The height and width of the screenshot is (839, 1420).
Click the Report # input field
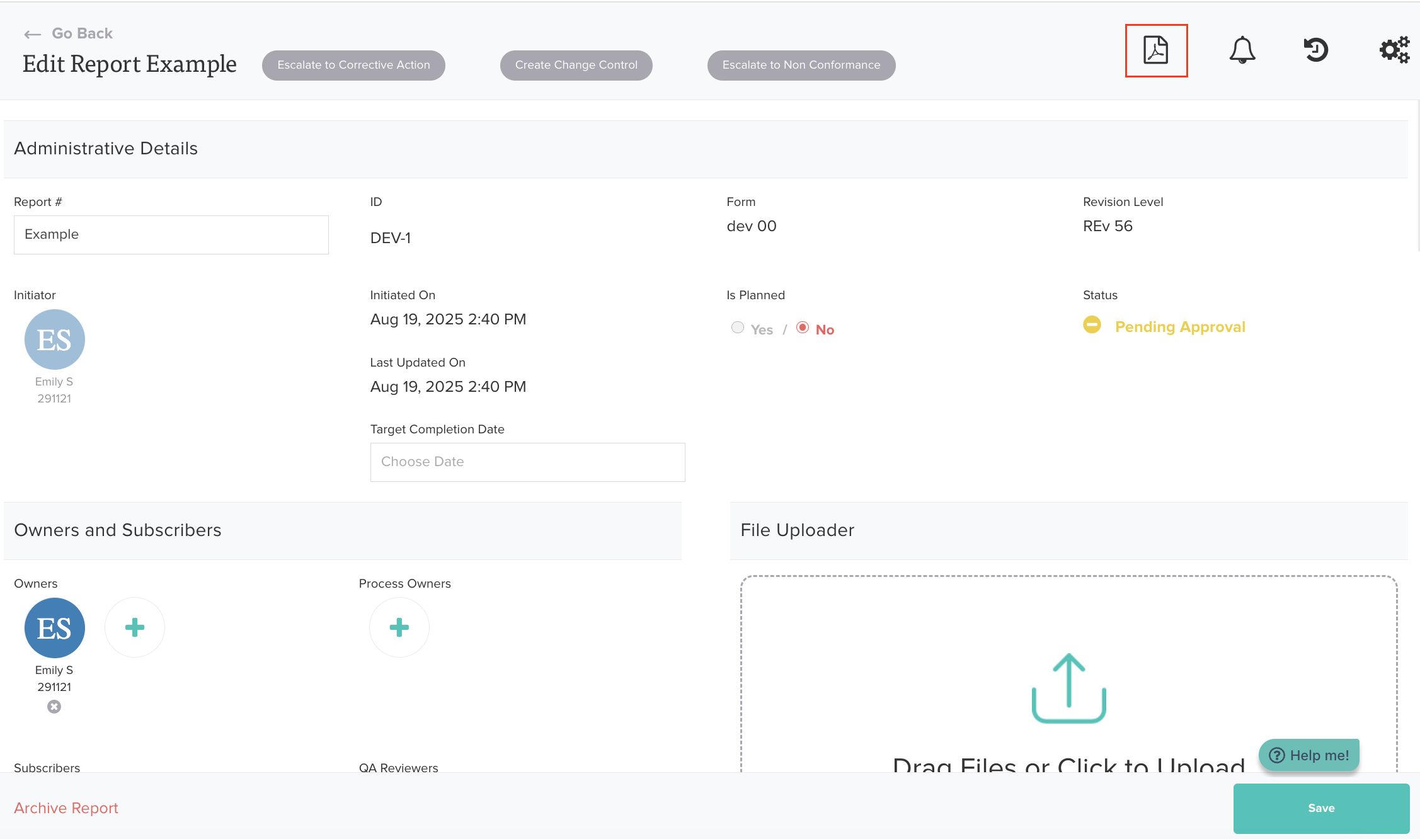pos(171,235)
